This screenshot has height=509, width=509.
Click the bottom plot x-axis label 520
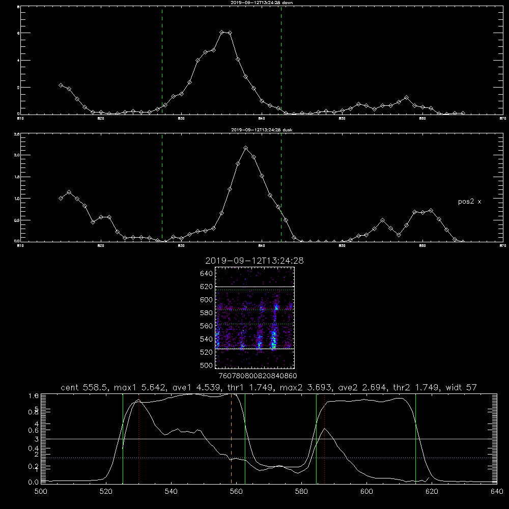[x=106, y=492]
